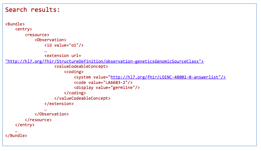
Task: Open the LOINC-48002-0-answerlist link
Action: point(168,77)
